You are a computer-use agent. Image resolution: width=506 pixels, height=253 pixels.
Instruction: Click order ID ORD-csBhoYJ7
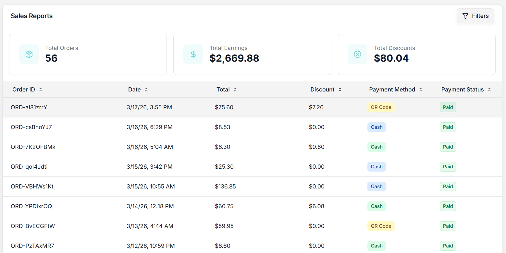pyautogui.click(x=31, y=127)
